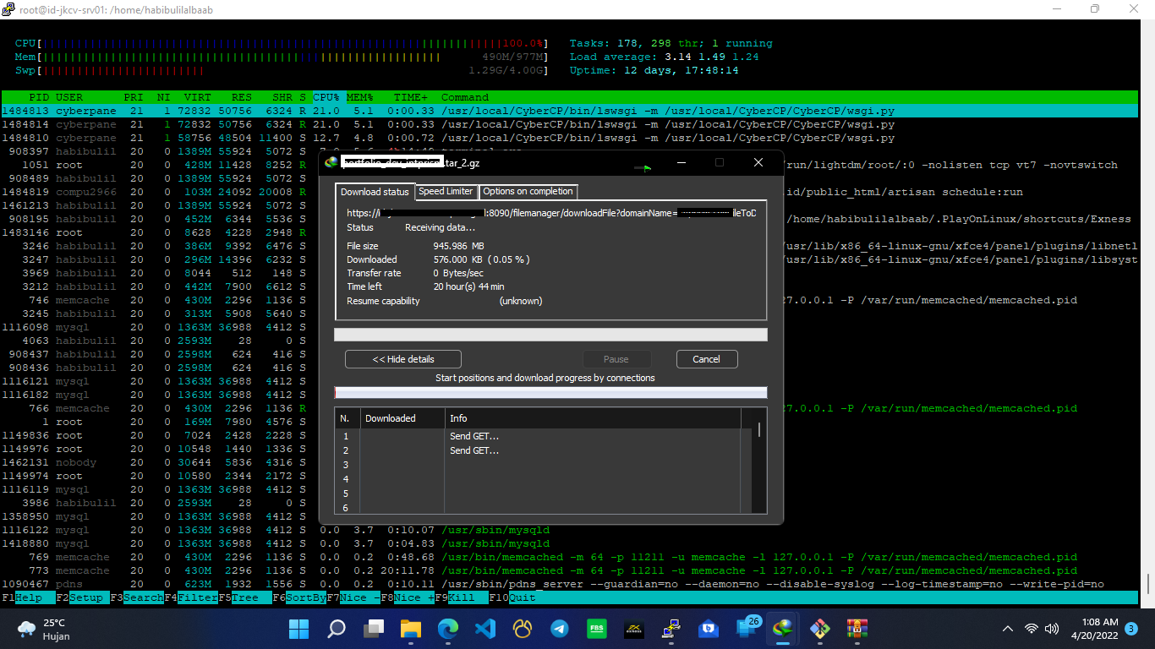Open the Exness app from the taskbar

tap(633, 629)
